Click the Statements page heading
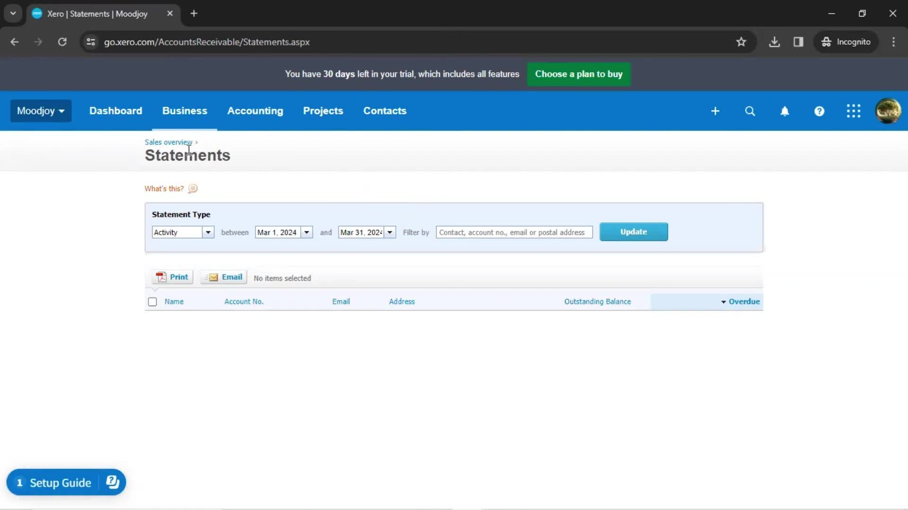The image size is (908, 510). (x=187, y=155)
